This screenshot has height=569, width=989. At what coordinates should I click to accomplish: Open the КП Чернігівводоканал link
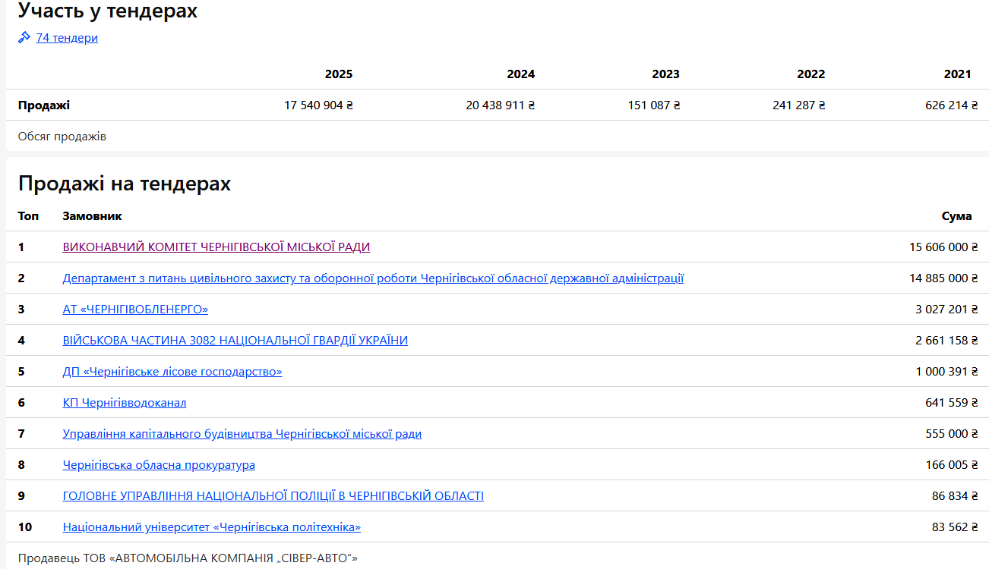click(125, 403)
